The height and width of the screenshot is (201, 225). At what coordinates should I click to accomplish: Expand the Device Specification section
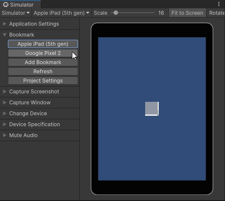(39, 125)
